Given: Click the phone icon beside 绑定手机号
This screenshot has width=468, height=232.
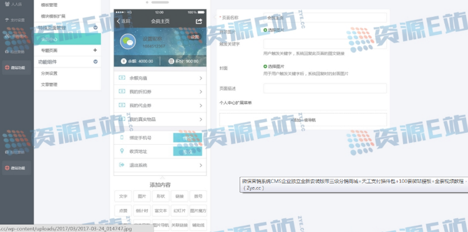Looking at the screenshot, I should coord(122,137).
